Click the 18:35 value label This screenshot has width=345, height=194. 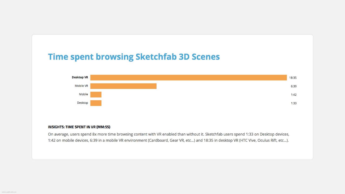tap(293, 78)
